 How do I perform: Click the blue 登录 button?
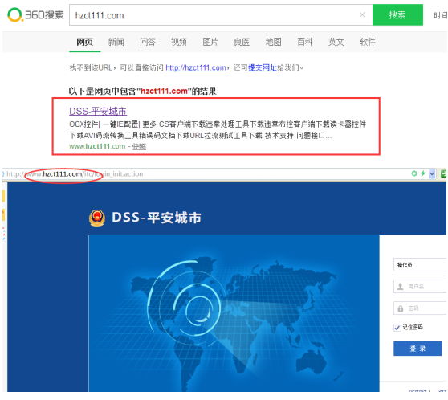(417, 349)
